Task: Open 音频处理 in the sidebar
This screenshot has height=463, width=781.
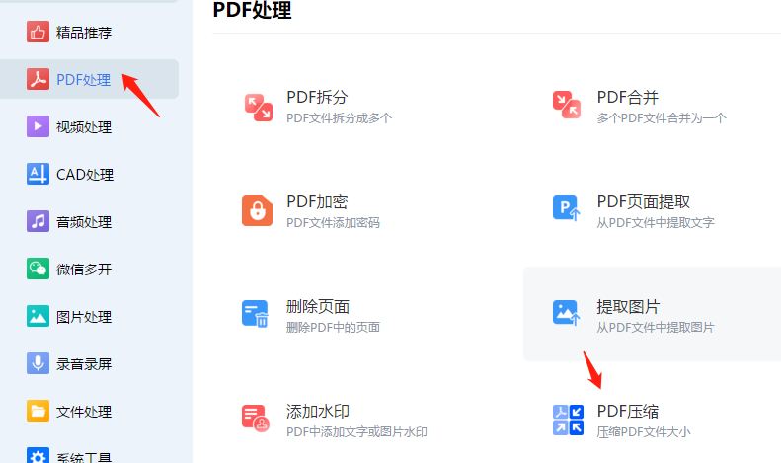Action: pos(84,222)
